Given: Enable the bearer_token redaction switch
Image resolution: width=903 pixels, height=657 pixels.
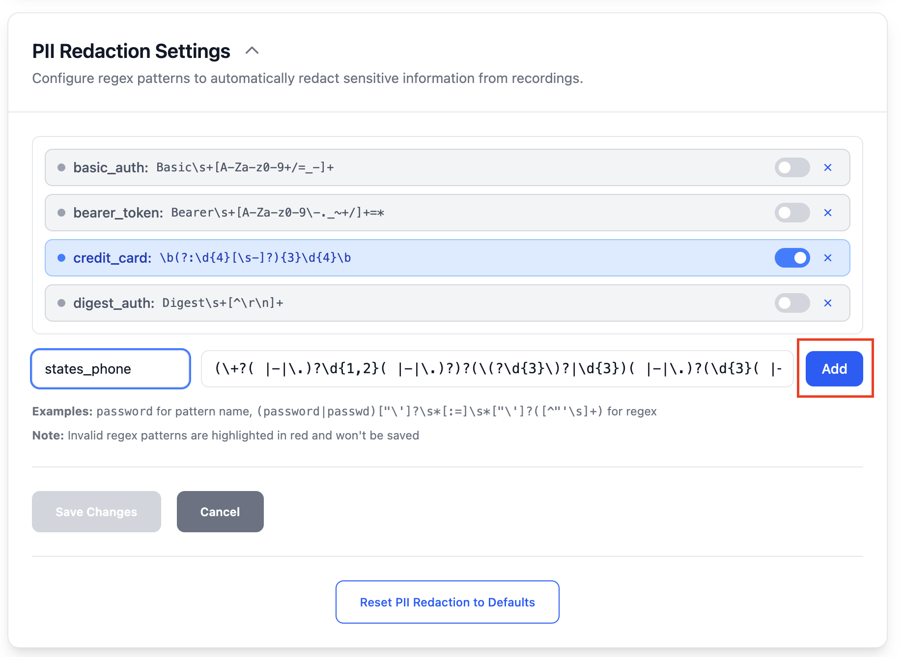Looking at the screenshot, I should click(x=792, y=213).
